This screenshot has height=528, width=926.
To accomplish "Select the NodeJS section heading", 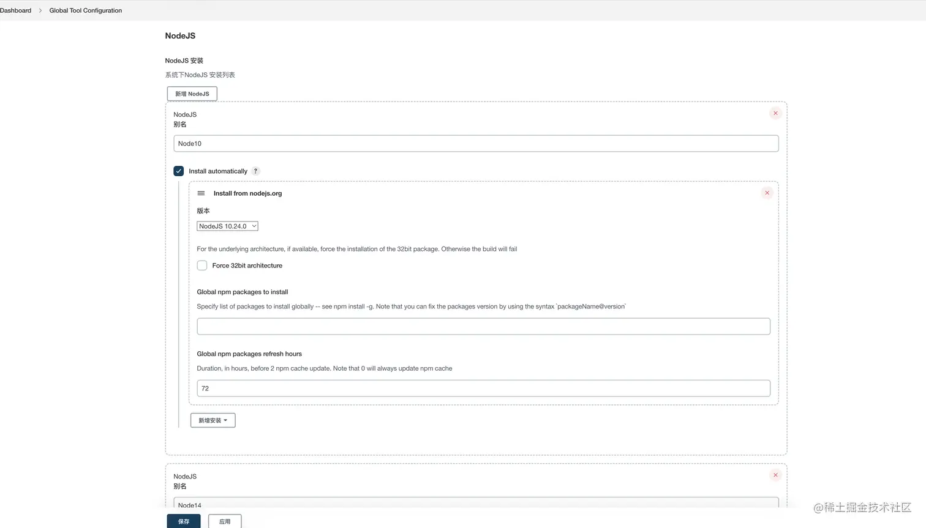I will (180, 36).
